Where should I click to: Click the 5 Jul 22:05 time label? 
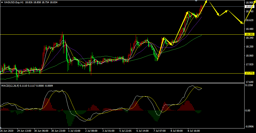coord(125,131)
